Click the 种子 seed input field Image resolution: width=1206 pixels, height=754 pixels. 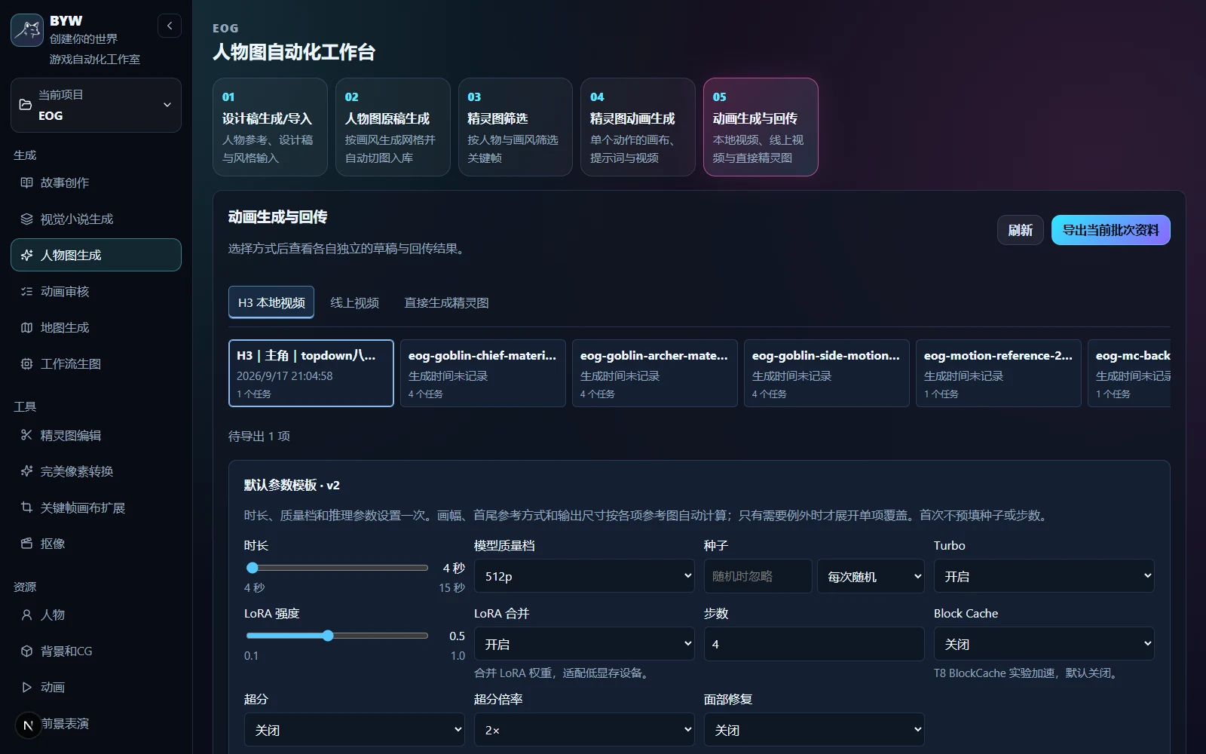pyautogui.click(x=758, y=576)
